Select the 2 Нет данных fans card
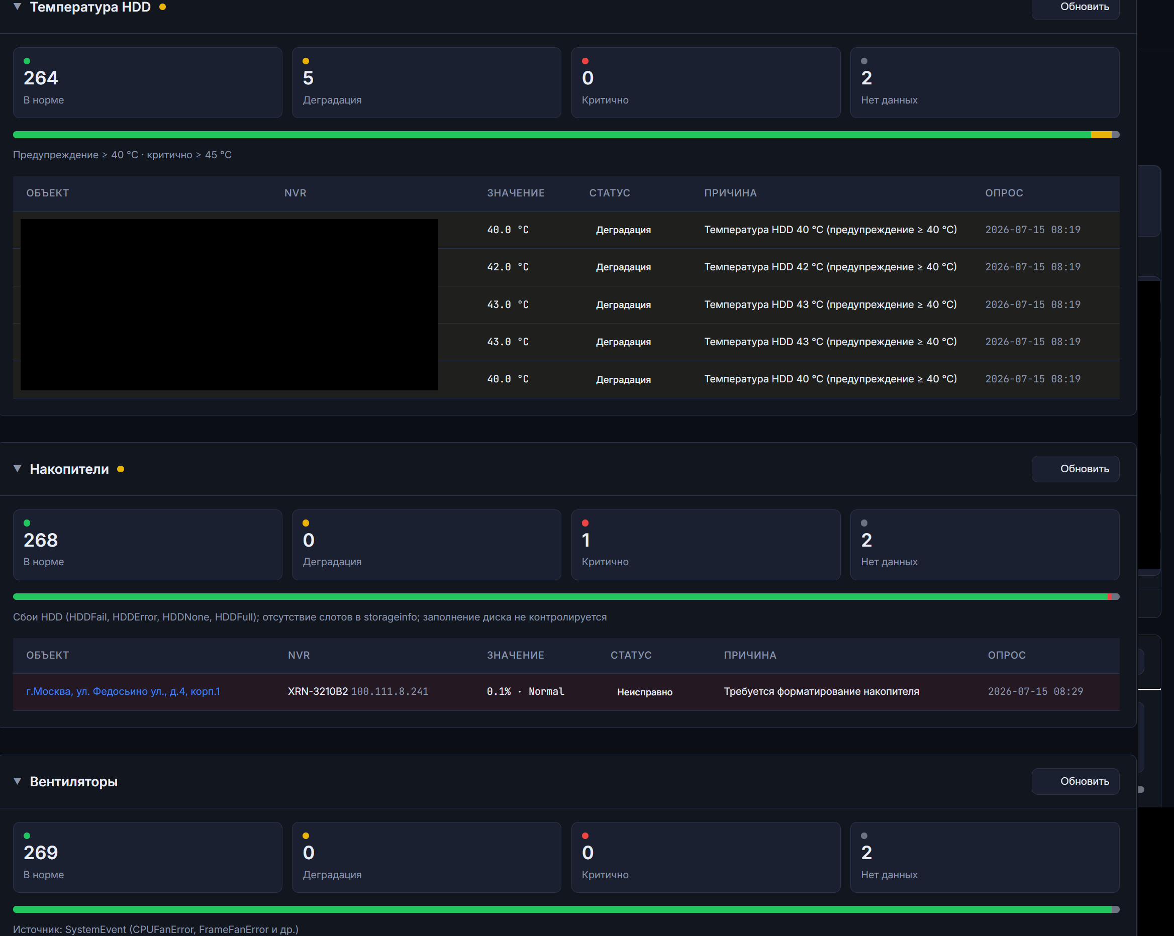This screenshot has width=1174, height=936. coord(985,857)
